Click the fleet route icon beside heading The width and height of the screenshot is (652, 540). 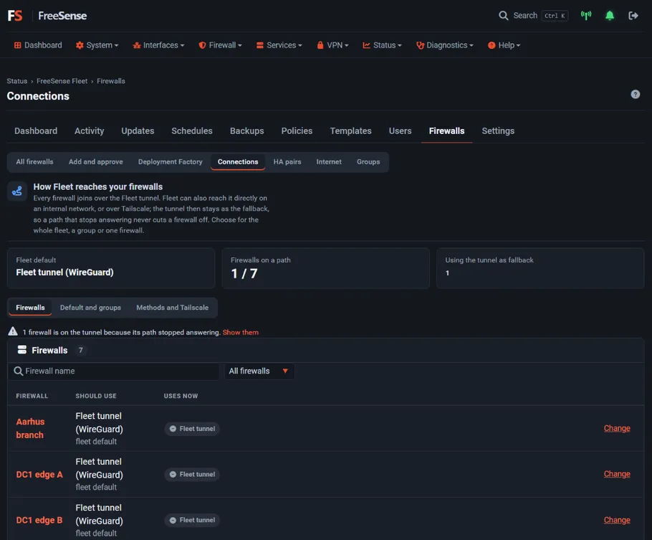(x=17, y=191)
